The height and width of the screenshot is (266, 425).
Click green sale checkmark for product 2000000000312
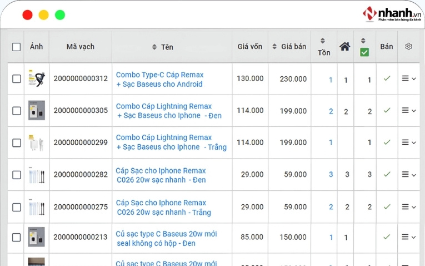(x=387, y=78)
